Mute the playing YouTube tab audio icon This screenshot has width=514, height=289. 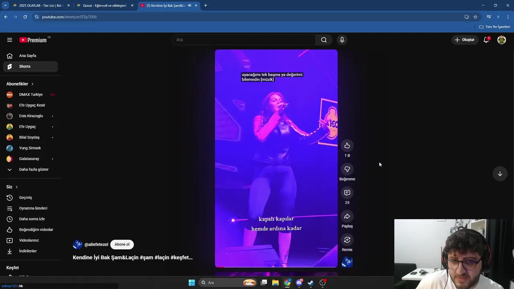pyautogui.click(x=190, y=6)
